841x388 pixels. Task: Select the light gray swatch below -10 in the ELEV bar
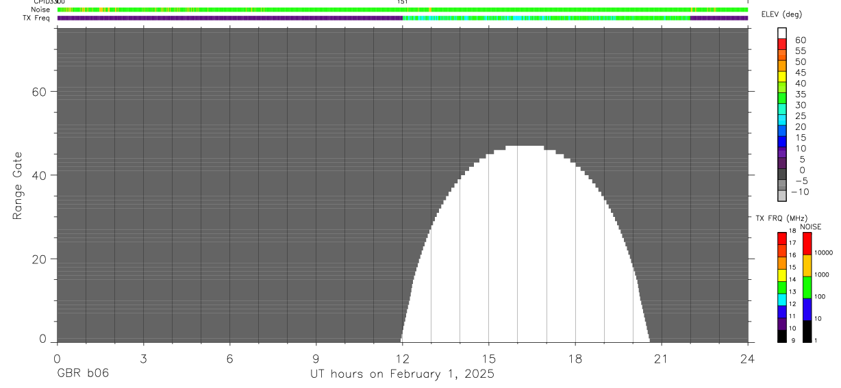[782, 196]
